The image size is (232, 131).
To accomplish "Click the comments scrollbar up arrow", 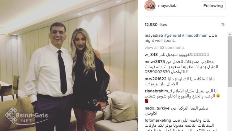I will click(230, 34).
